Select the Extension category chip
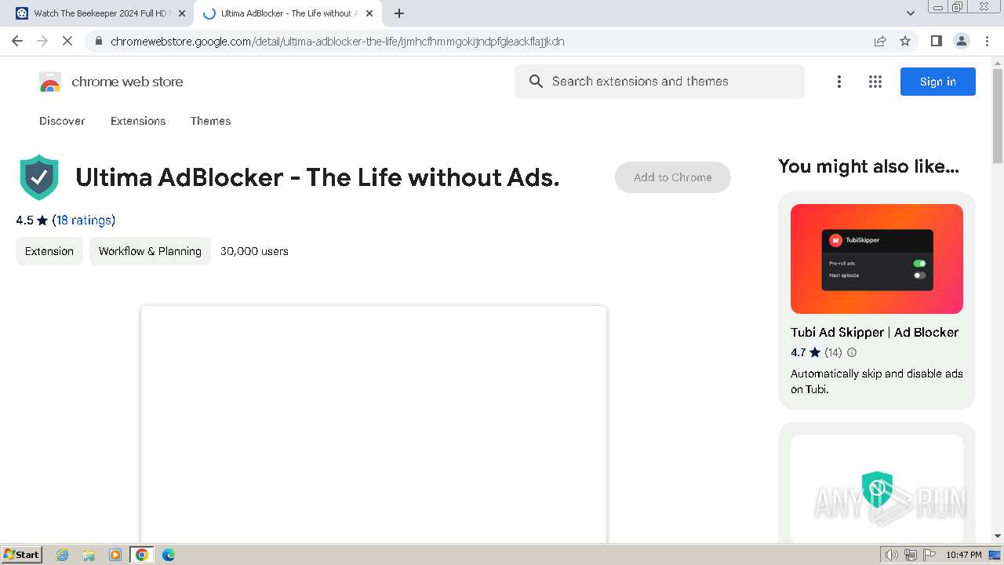The width and height of the screenshot is (1004, 565). [49, 251]
